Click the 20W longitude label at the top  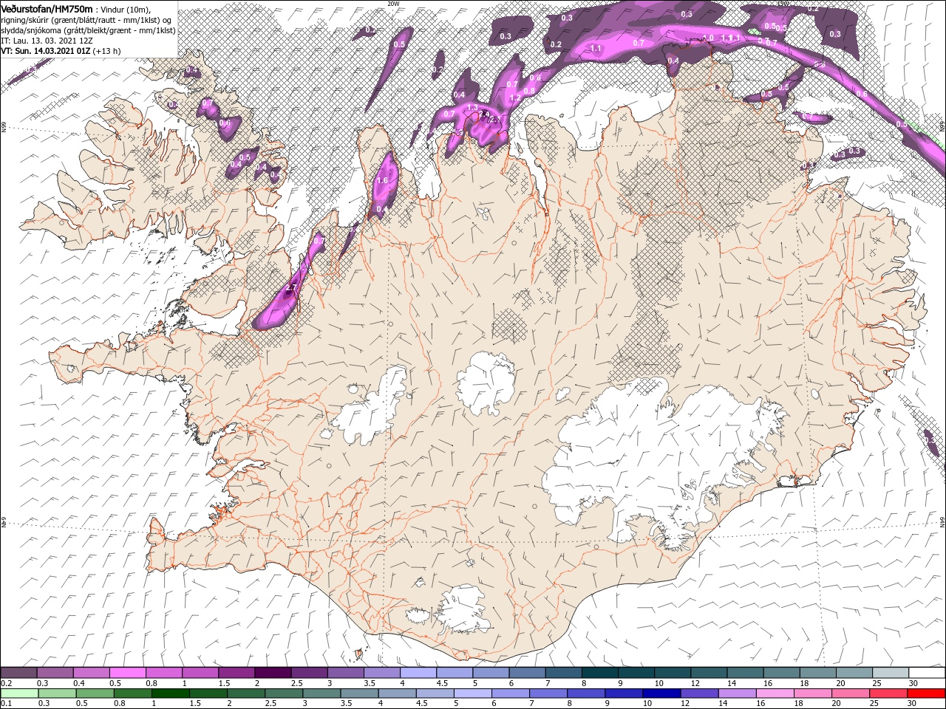pyautogui.click(x=393, y=3)
